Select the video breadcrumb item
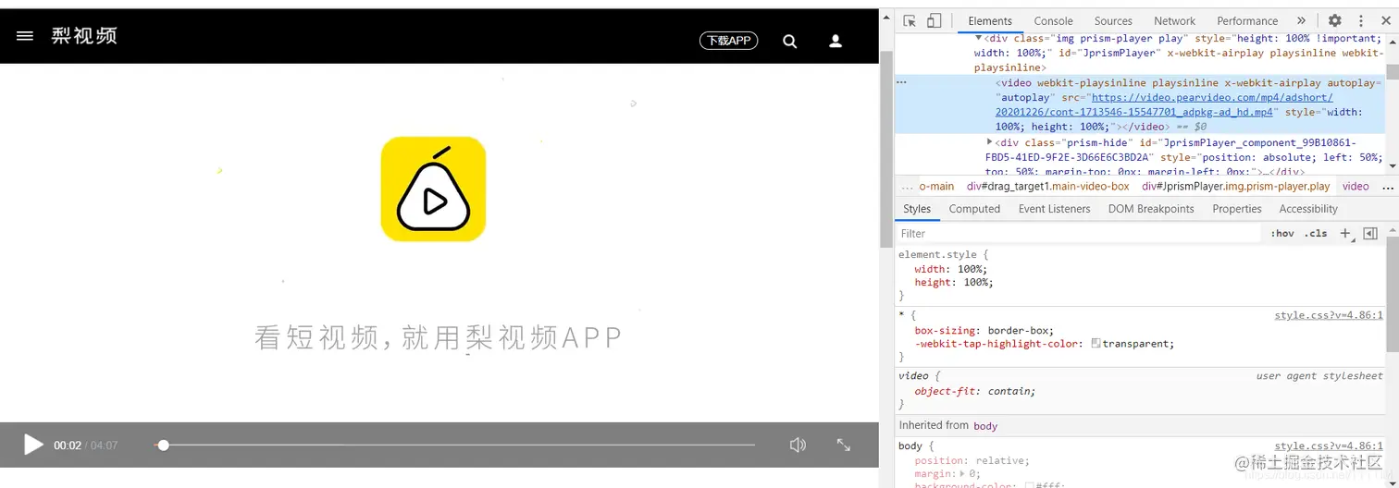The width and height of the screenshot is (1399, 488). [1356, 186]
